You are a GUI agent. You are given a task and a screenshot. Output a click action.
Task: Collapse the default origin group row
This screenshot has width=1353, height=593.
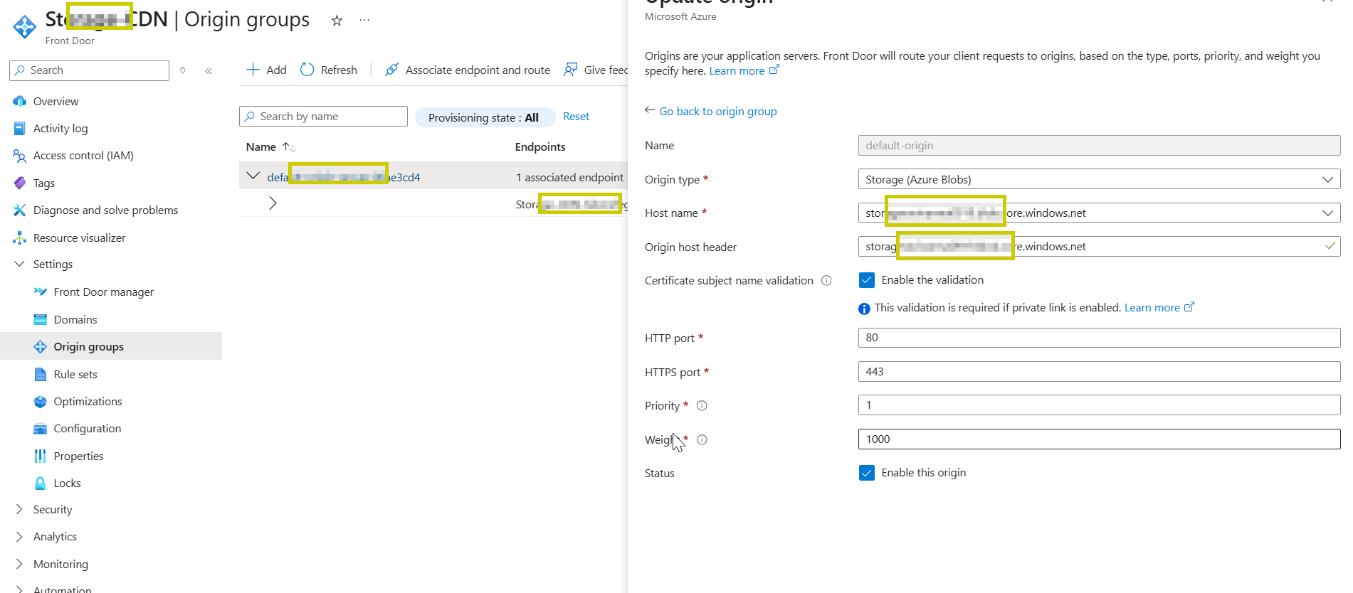253,176
